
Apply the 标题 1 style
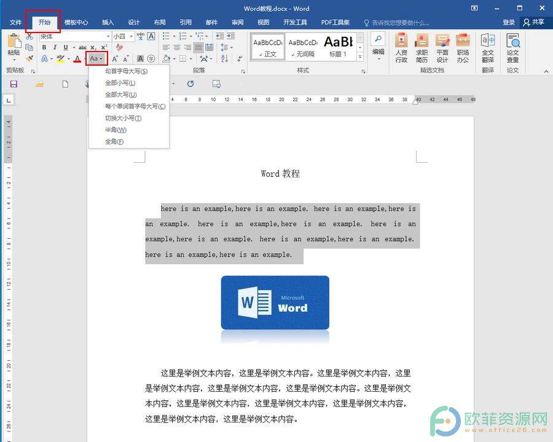[x=338, y=47]
